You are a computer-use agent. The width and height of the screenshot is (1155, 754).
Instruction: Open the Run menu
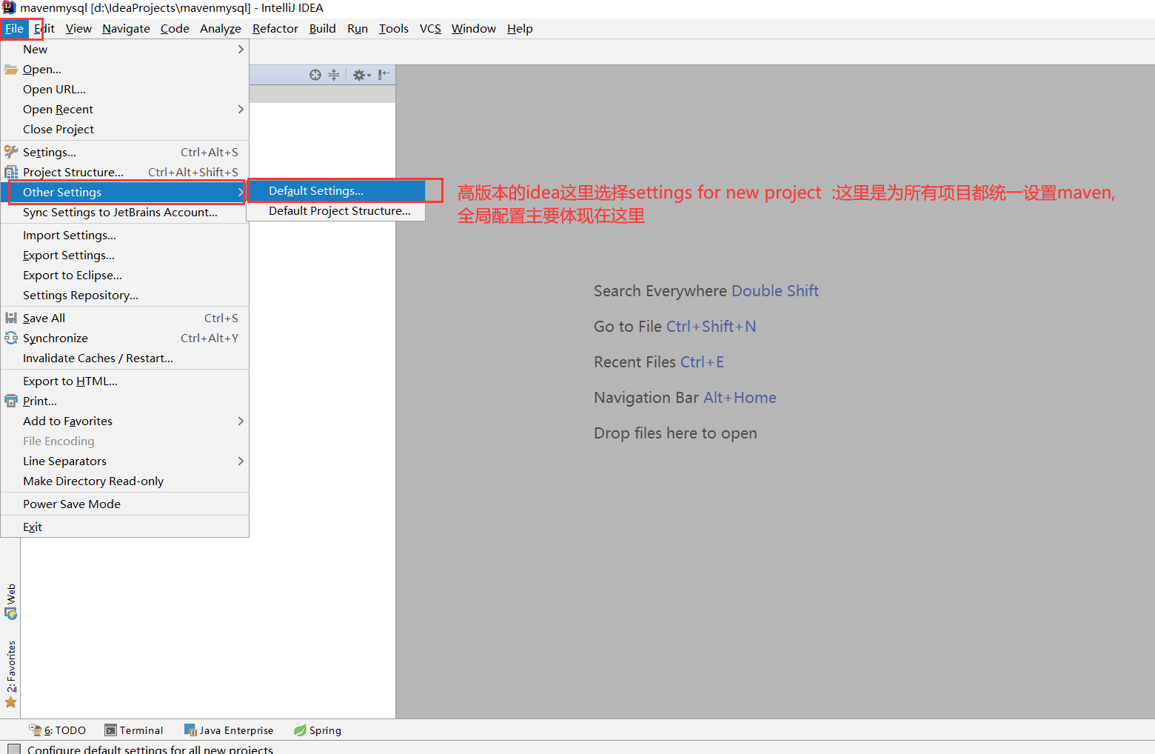tap(358, 29)
